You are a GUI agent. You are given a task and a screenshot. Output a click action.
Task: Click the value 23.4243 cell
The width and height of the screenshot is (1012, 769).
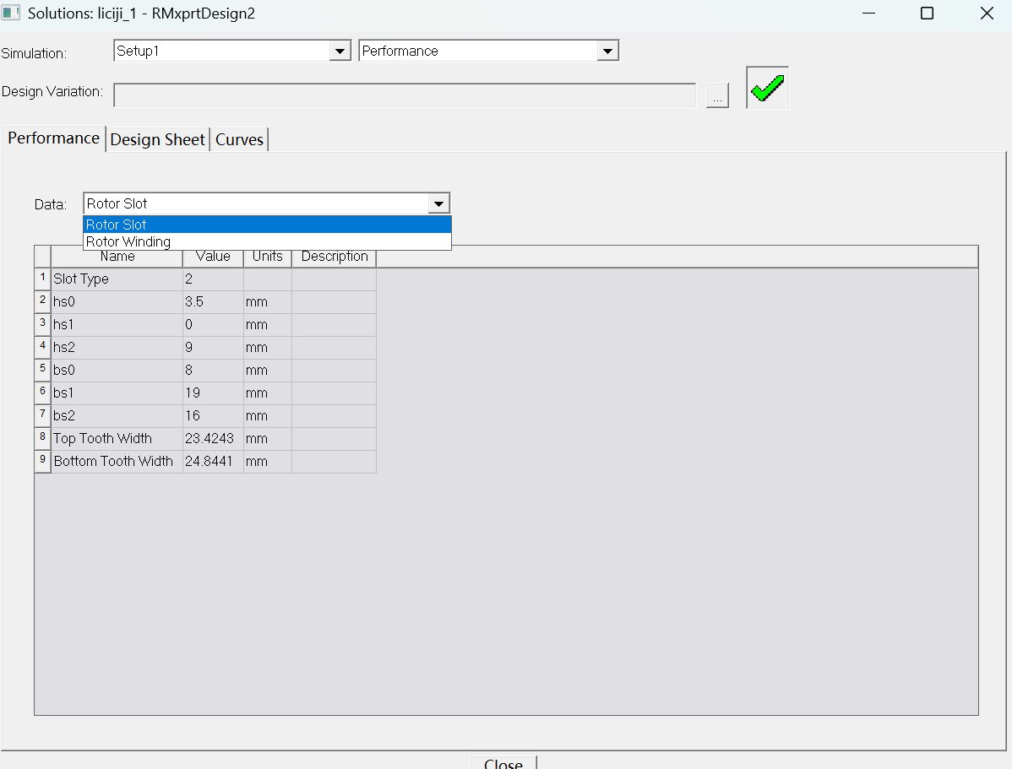[x=213, y=439]
